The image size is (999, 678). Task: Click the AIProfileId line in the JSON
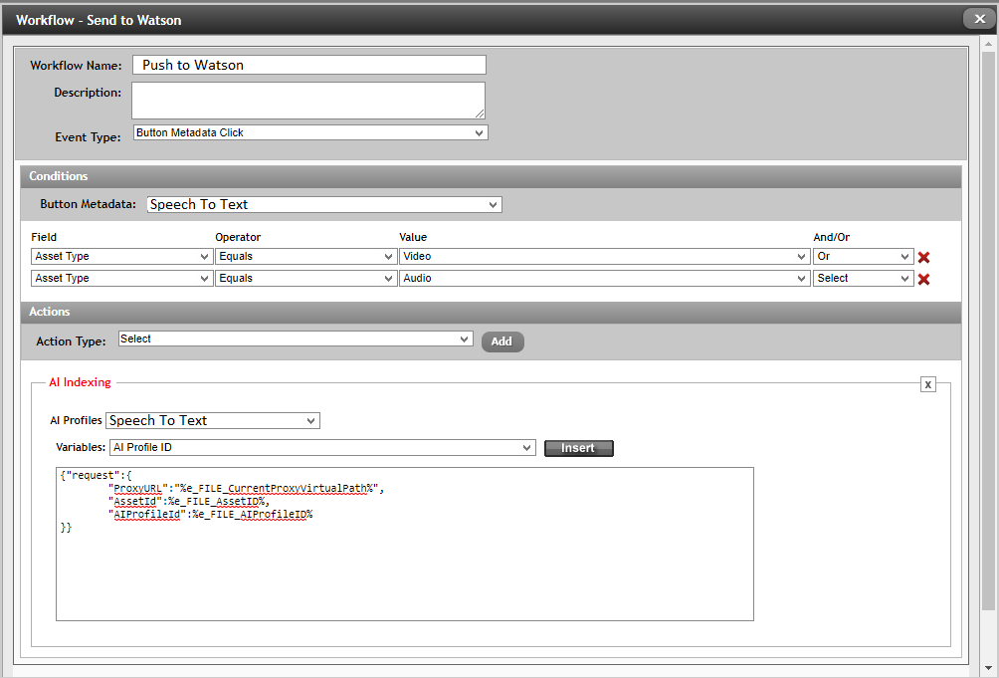[210, 515]
